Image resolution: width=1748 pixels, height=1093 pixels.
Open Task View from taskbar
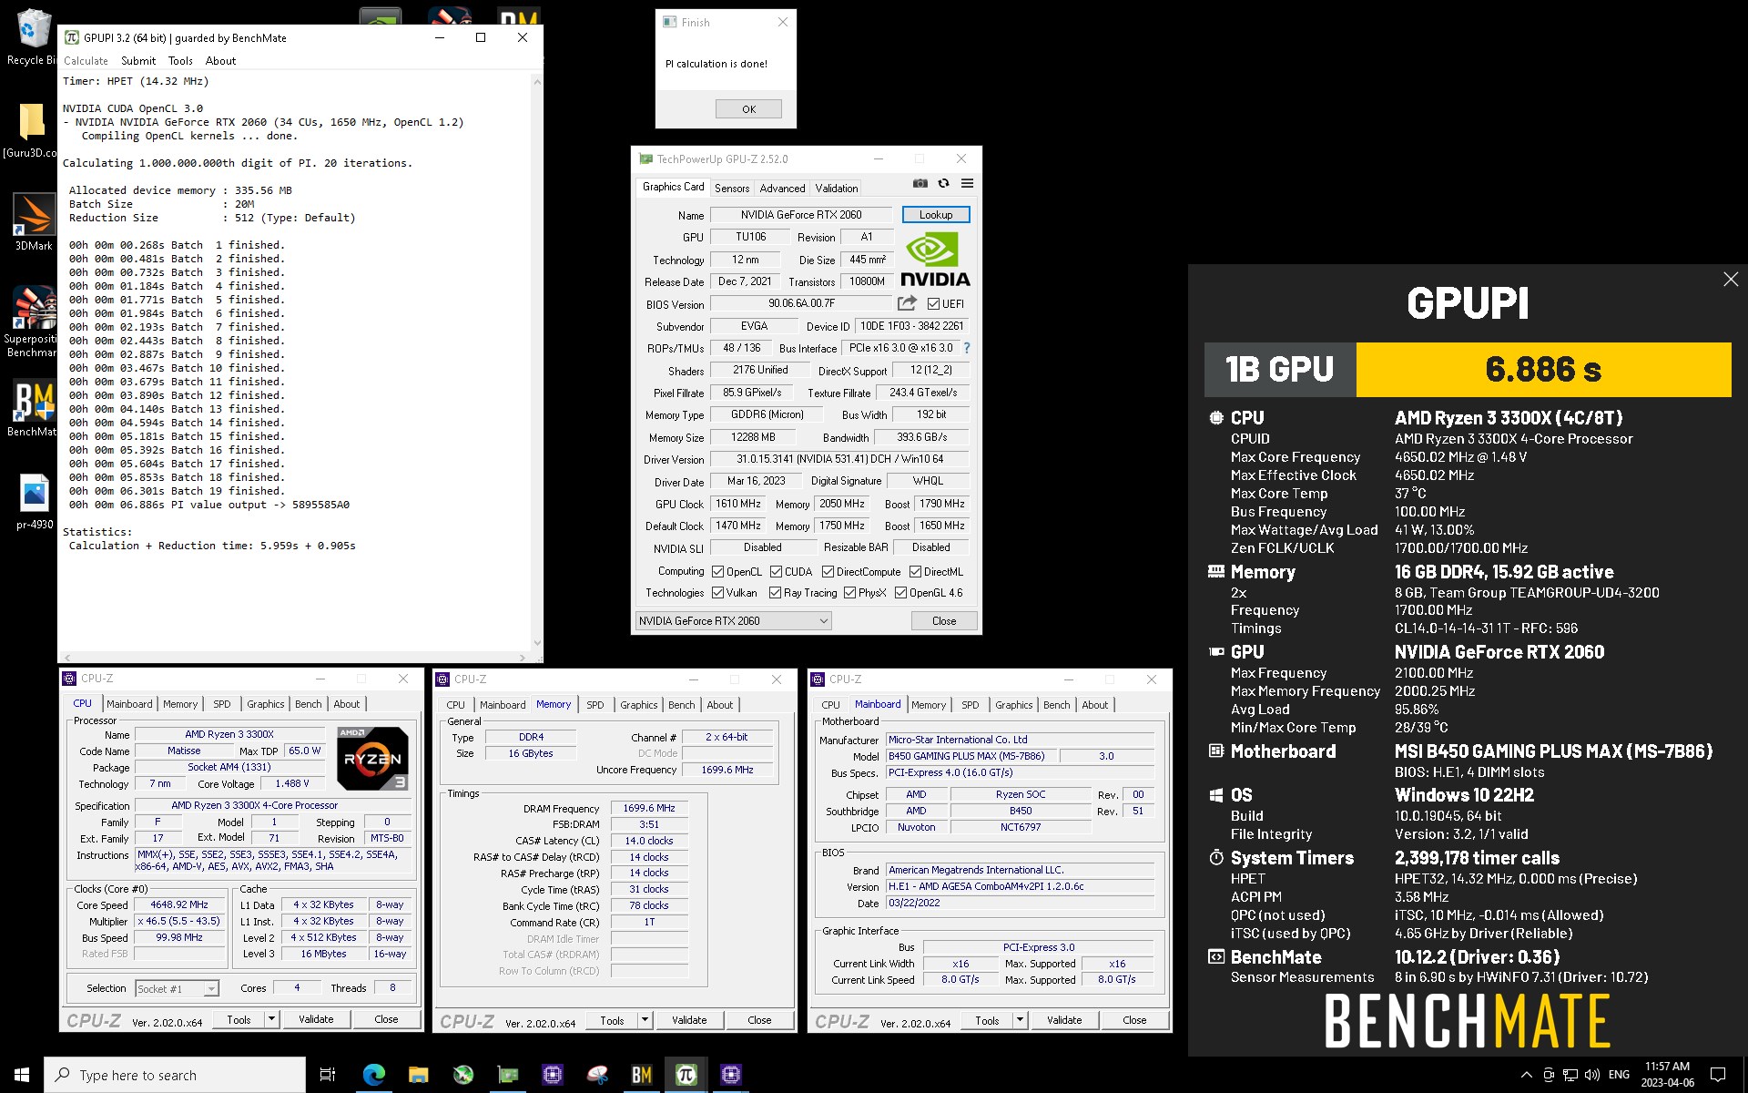point(328,1075)
